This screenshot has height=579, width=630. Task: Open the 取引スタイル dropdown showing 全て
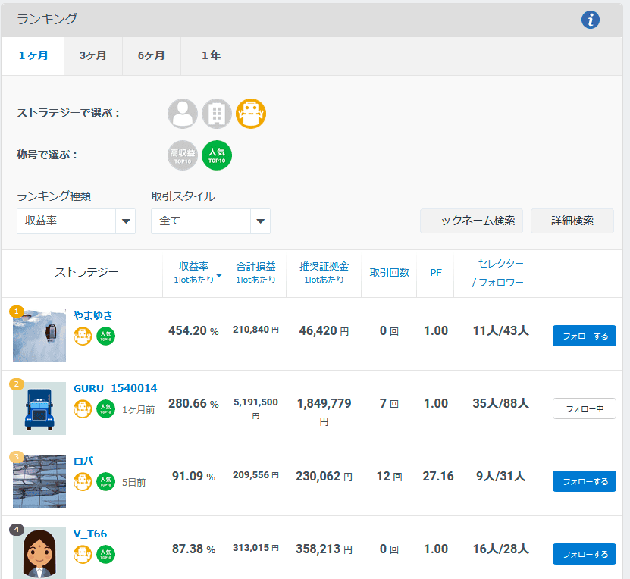click(210, 221)
